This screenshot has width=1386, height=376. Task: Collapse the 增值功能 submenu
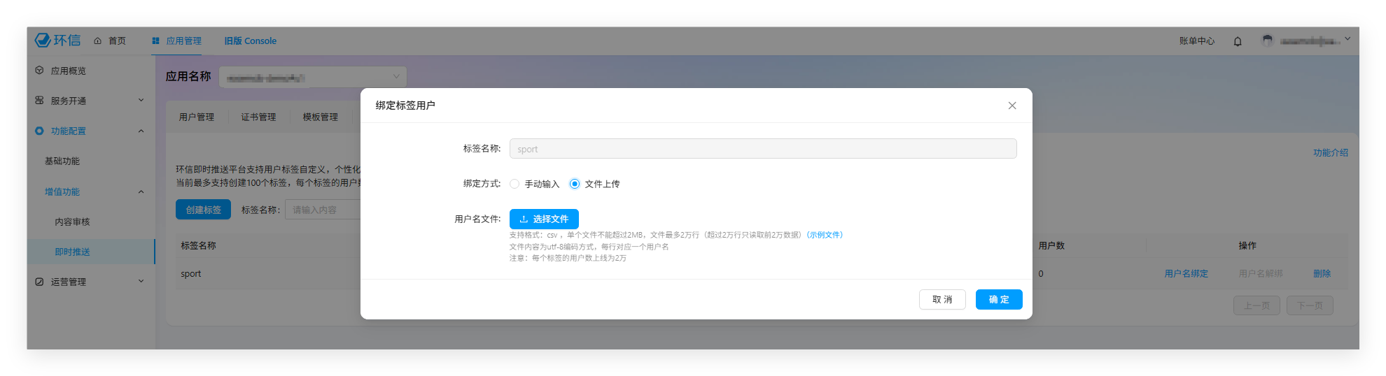click(141, 191)
